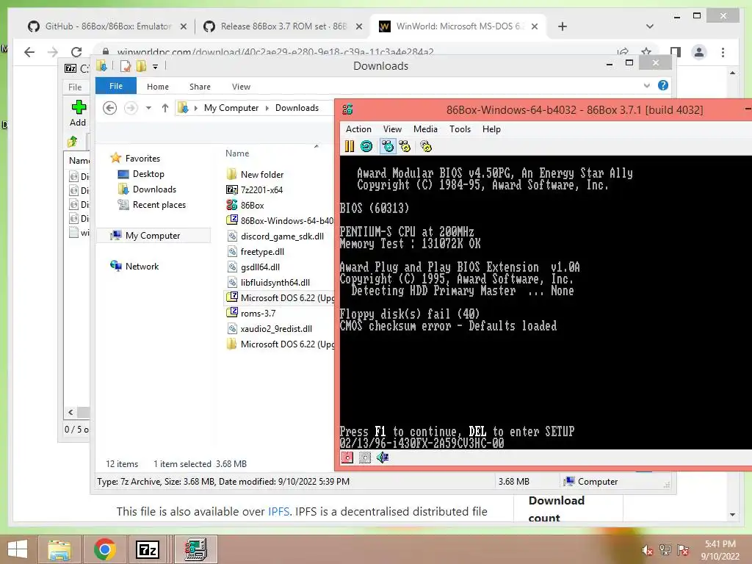Select the roms-3.7 archive
752x564 pixels.
(x=258, y=313)
